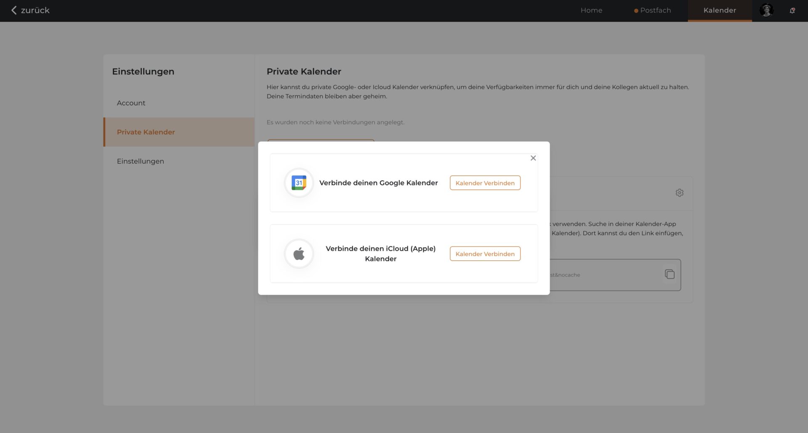Click the Google Calendar logo icon
Viewport: 808px width, 433px height.
pyautogui.click(x=299, y=183)
